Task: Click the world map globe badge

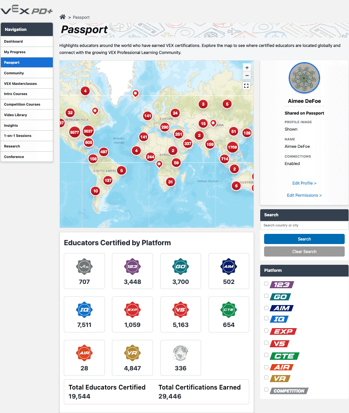Action: click(180, 353)
